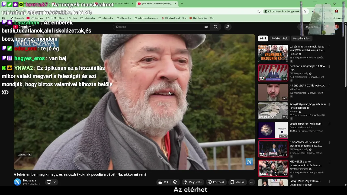
Task: Click the install app icon in address bar
Action: (x=259, y=11)
